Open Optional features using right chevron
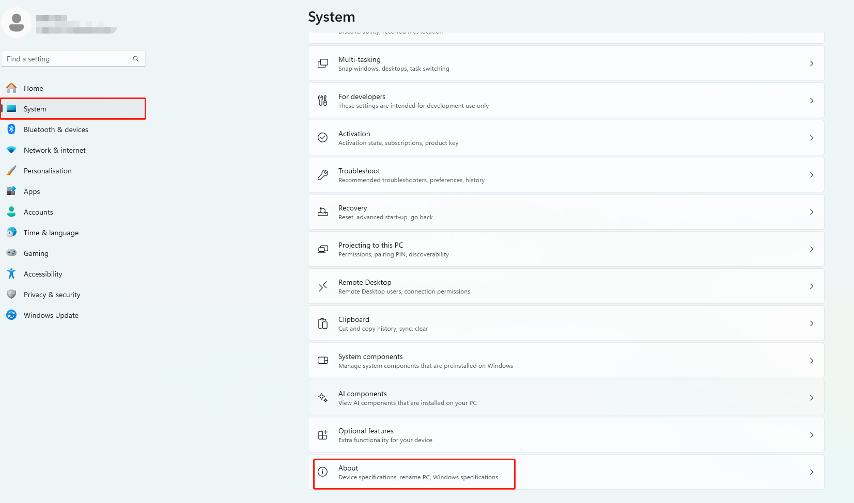This screenshot has width=854, height=503. point(812,435)
